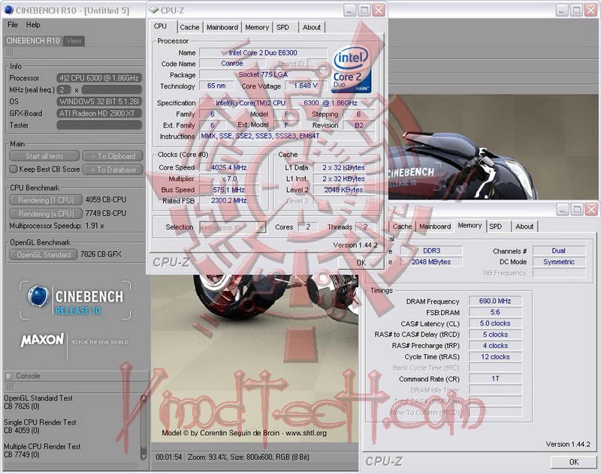Click the Core Speed 4025.4 MHz value
This screenshot has width=601, height=474.
click(229, 167)
